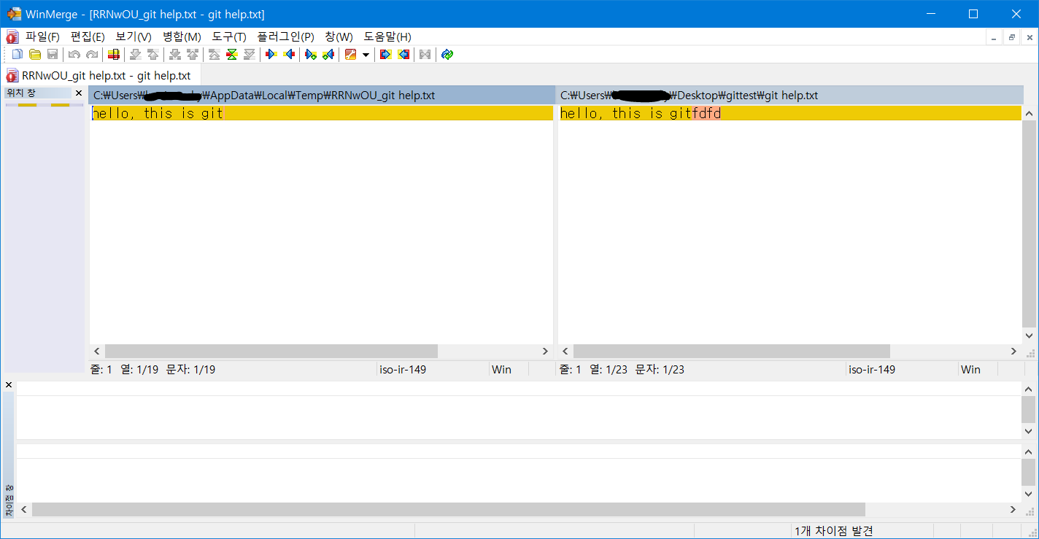The image size is (1039, 539).
Task: Click the left pane file path header
Action: click(322, 96)
